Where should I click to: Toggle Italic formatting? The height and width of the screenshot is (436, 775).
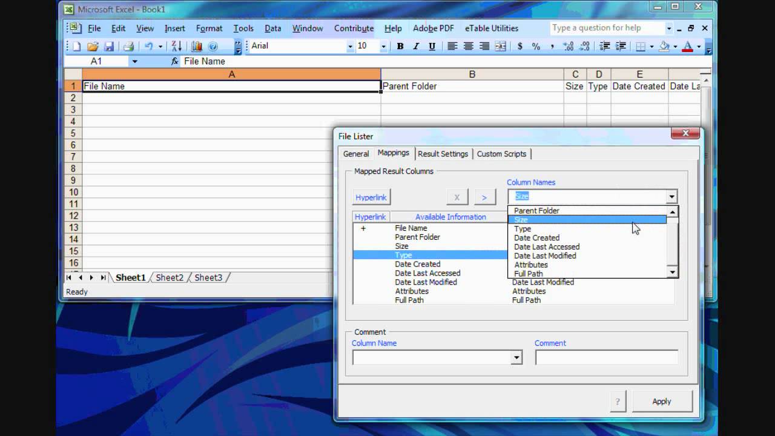point(416,46)
